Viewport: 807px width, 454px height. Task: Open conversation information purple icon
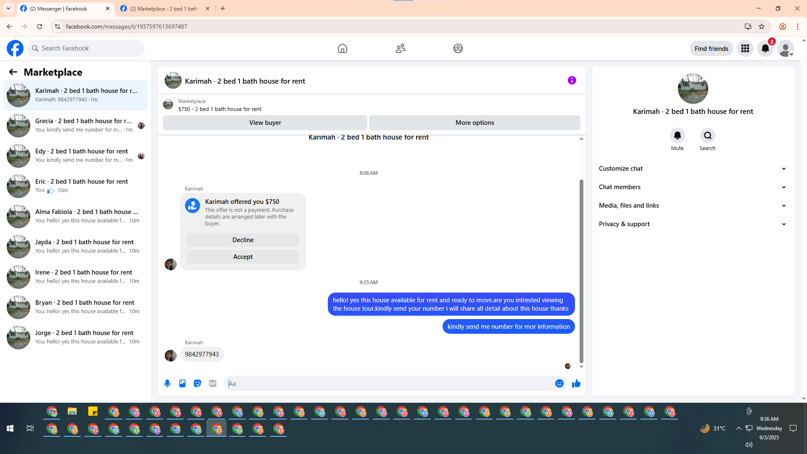[x=572, y=80]
